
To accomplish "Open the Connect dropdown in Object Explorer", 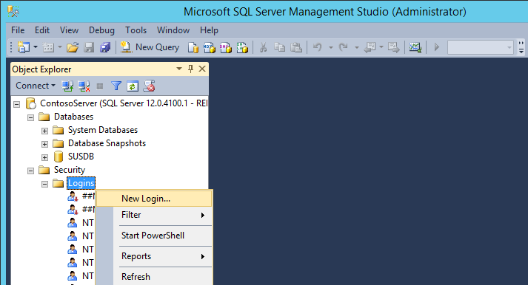I will point(36,86).
